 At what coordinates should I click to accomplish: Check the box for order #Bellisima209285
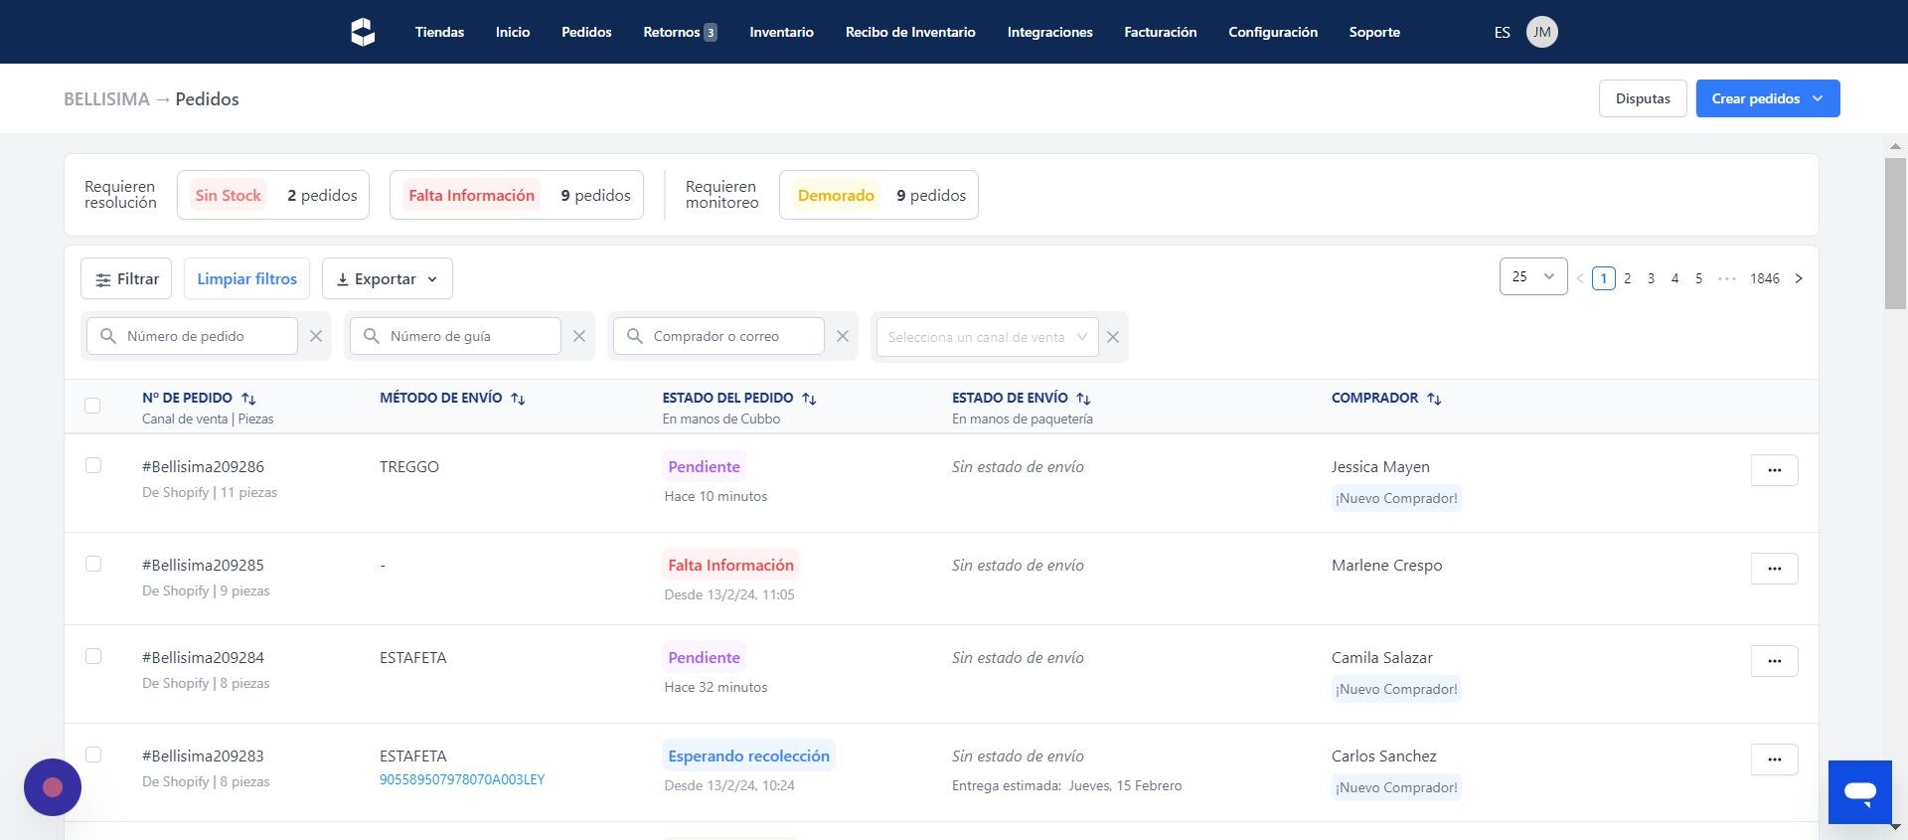click(x=93, y=564)
